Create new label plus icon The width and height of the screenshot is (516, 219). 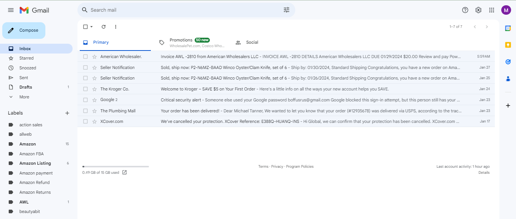pyautogui.click(x=67, y=113)
